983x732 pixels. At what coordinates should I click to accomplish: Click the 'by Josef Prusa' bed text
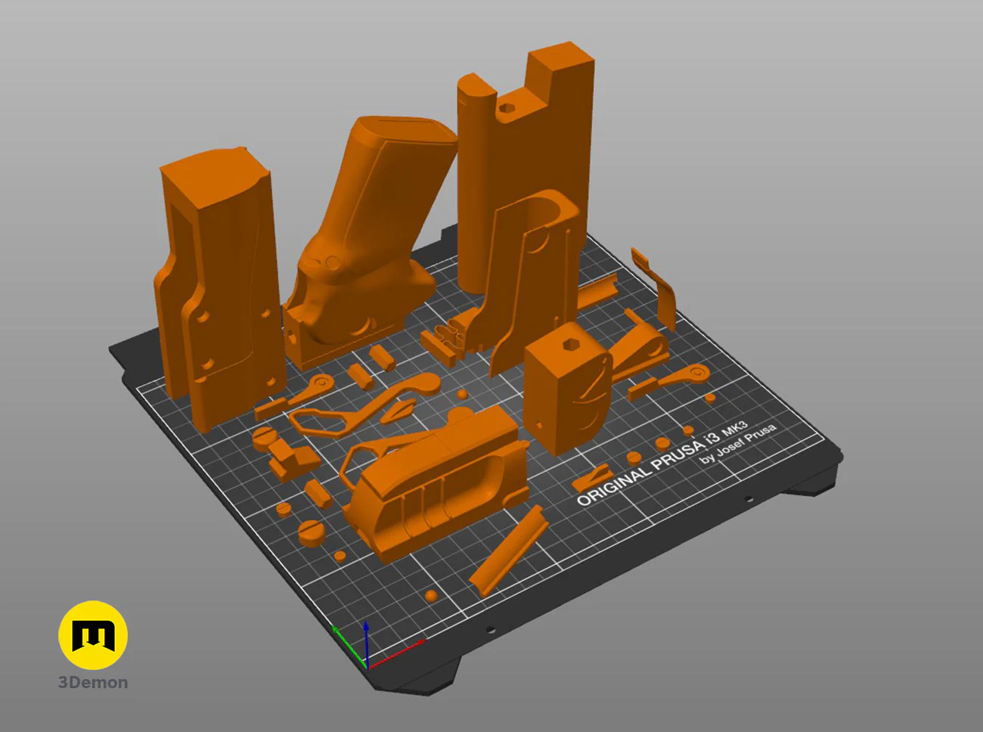pyautogui.click(x=737, y=444)
